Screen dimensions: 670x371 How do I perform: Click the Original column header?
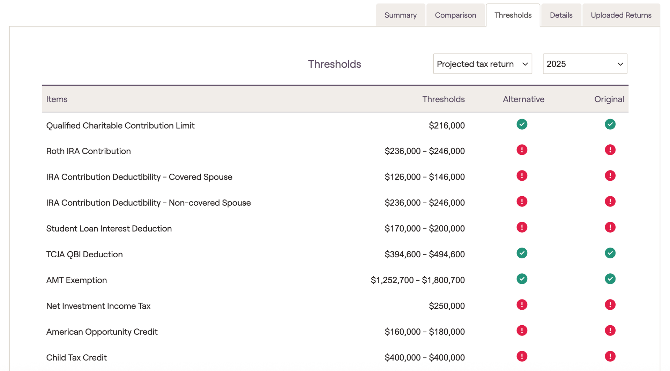click(609, 99)
